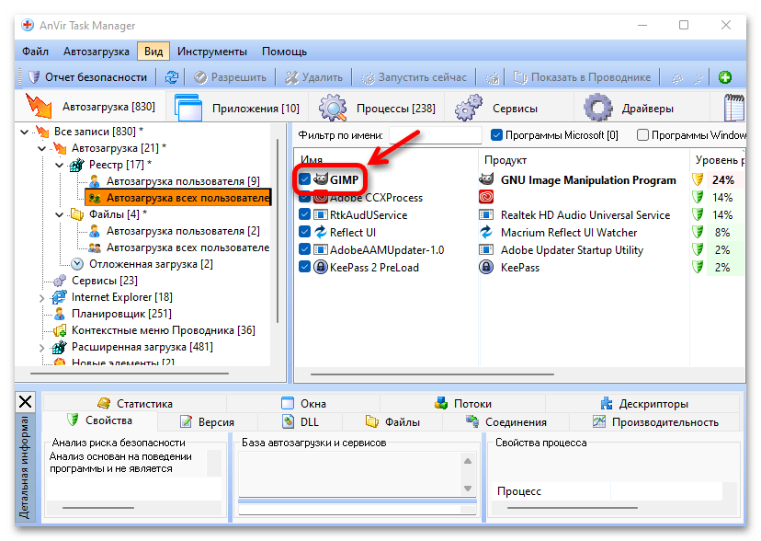Open the Соединения tab
This screenshot has width=761, height=541.
(505, 422)
